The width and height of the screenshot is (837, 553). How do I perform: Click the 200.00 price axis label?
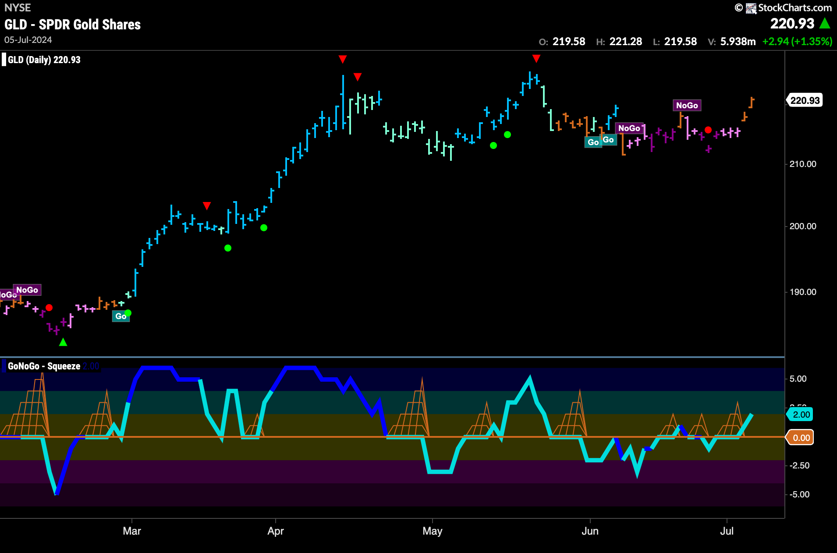pyautogui.click(x=803, y=226)
